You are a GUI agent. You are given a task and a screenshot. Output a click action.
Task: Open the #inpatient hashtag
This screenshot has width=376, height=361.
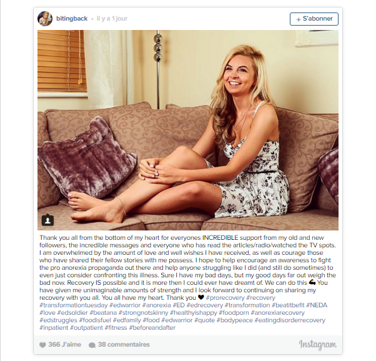point(54,328)
